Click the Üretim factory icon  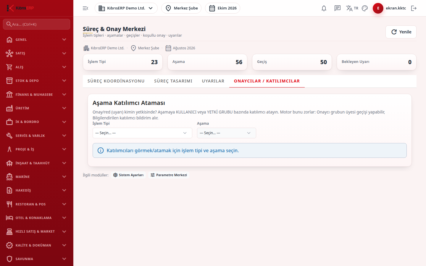coord(9,108)
